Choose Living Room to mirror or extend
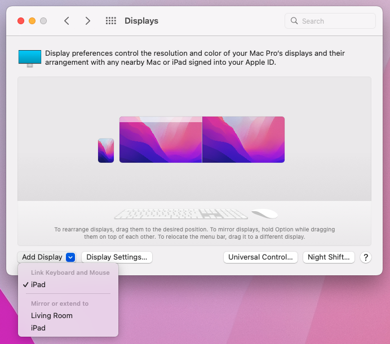This screenshot has width=390, height=344. (68, 316)
